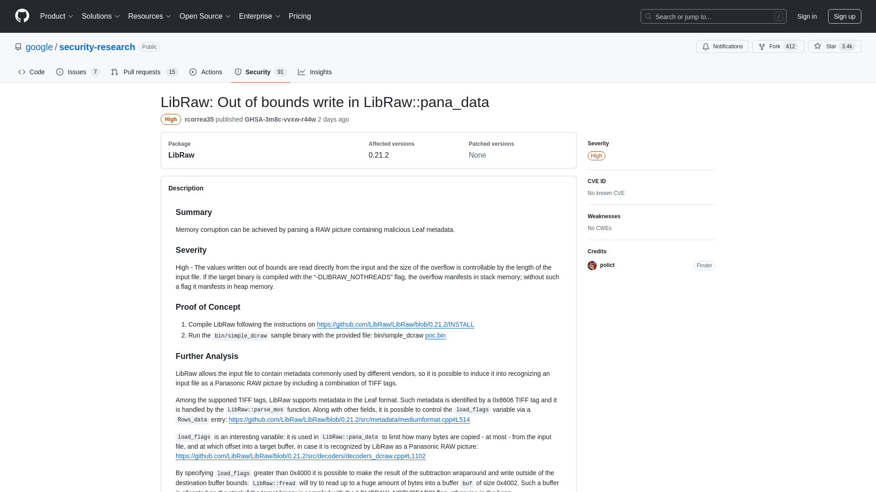Click the GitHub home icon
The image size is (876, 492).
click(x=21, y=16)
